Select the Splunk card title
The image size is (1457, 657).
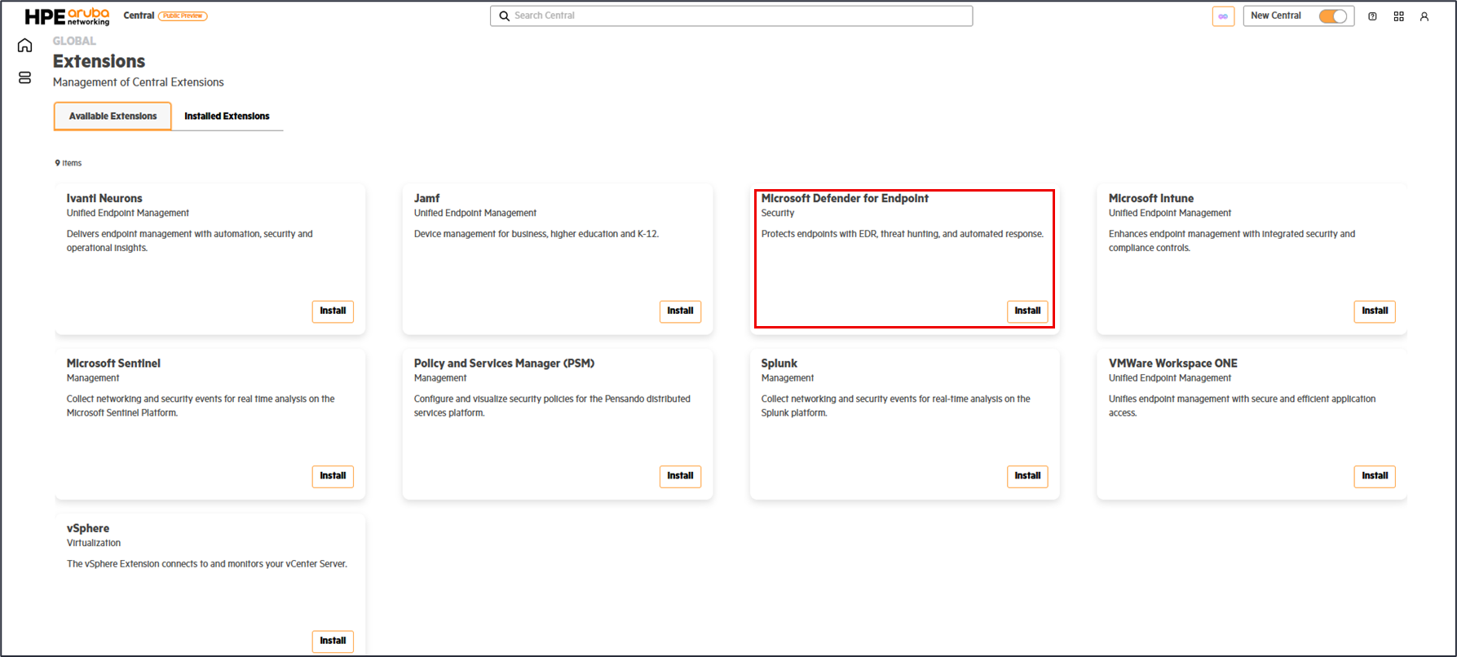pos(779,364)
